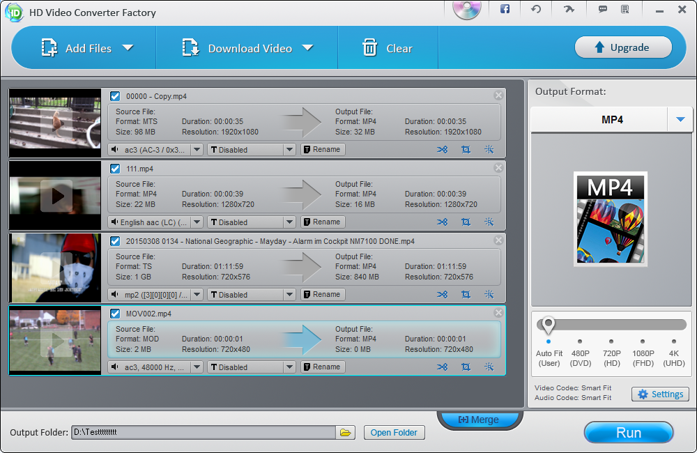Set resolution slider to 720P (HD)
Image resolution: width=697 pixels, height=453 pixels.
click(612, 341)
